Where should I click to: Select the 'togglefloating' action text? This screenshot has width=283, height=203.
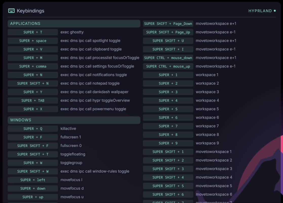pos(73,154)
